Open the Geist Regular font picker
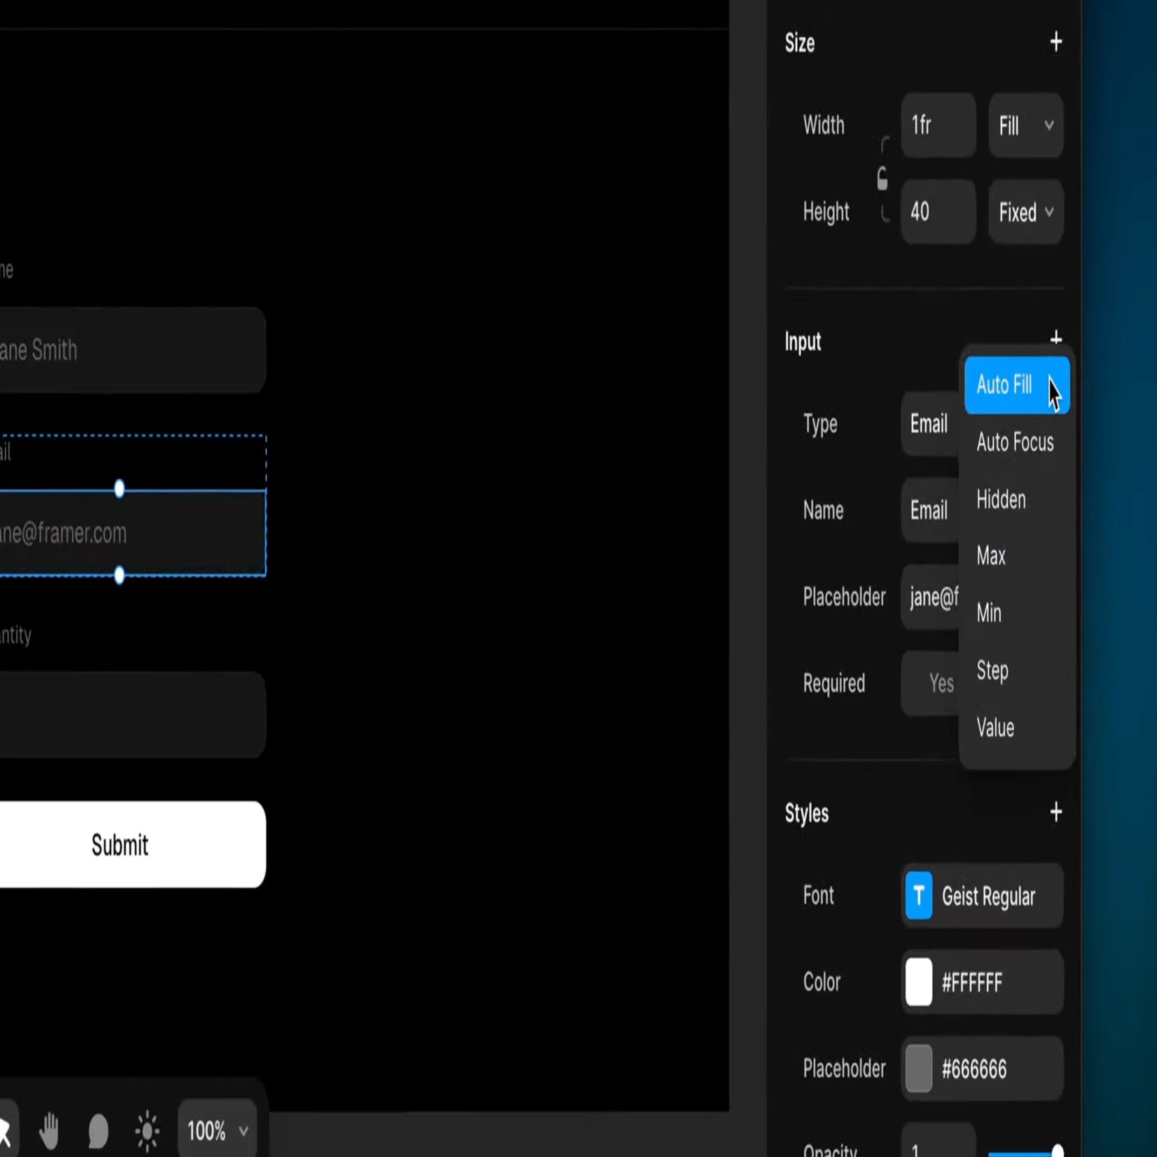The height and width of the screenshot is (1157, 1157). [x=983, y=895]
